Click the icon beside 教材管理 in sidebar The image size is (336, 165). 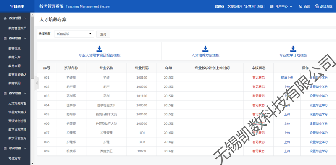[x=5, y=38]
